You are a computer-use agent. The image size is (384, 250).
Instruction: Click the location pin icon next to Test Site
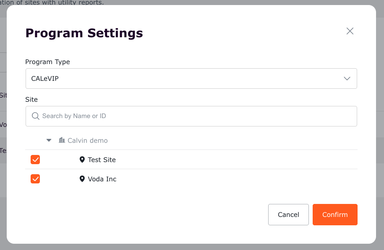coord(82,160)
